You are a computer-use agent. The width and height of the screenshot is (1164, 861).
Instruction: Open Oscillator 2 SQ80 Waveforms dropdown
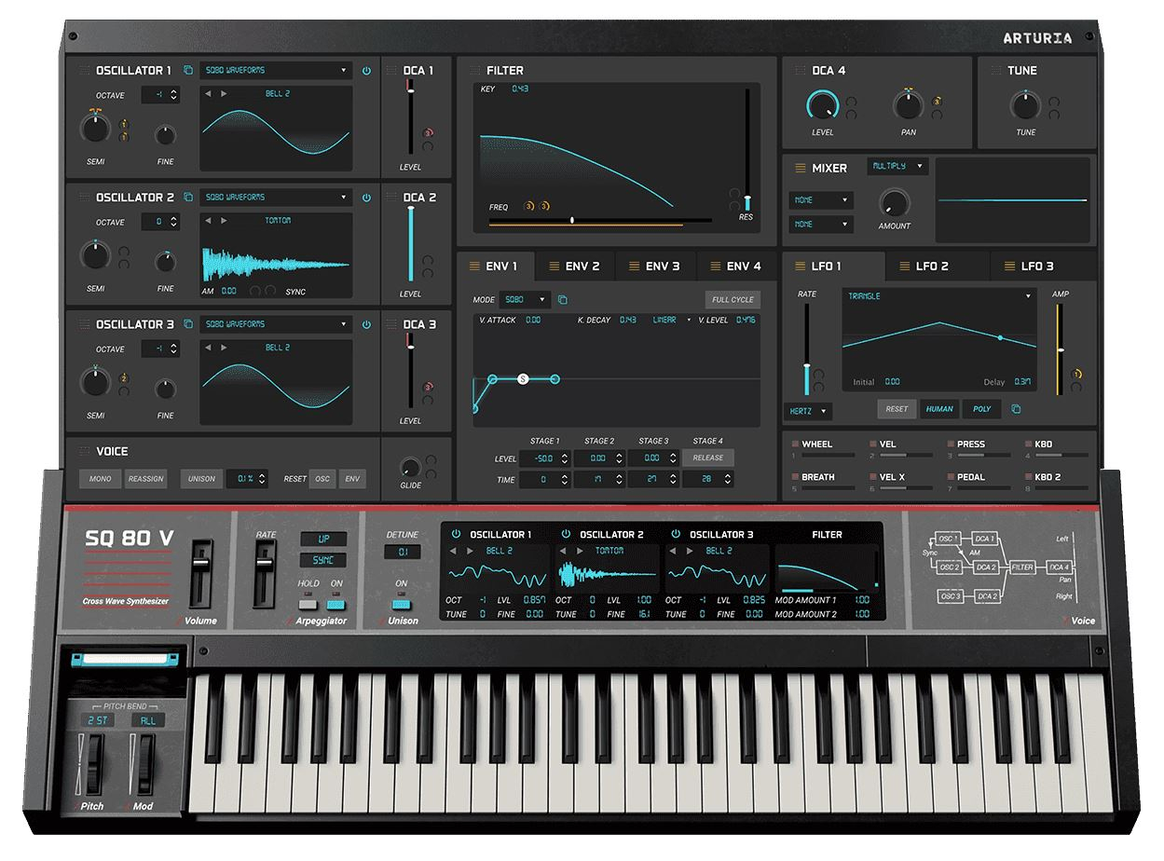coord(275,198)
